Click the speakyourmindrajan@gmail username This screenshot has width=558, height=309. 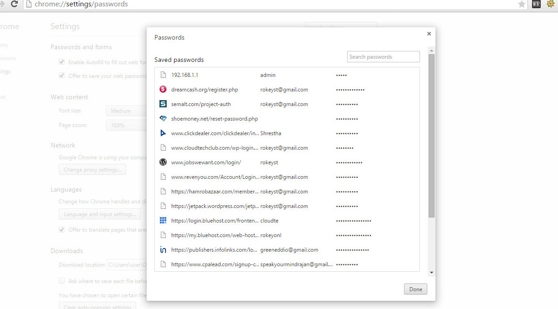pos(297,264)
